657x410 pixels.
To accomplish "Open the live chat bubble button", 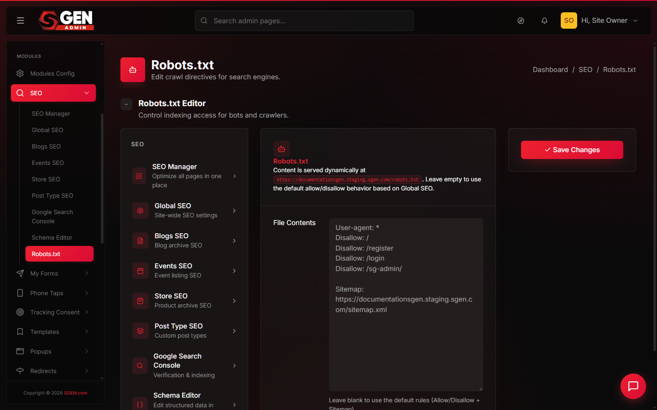I will 633,386.
